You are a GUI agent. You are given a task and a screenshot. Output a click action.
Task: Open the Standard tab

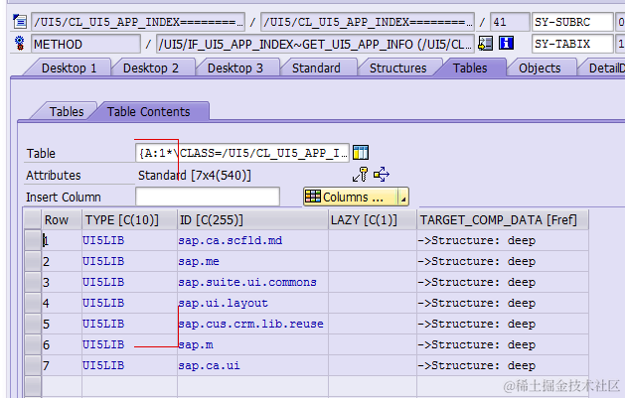(316, 68)
